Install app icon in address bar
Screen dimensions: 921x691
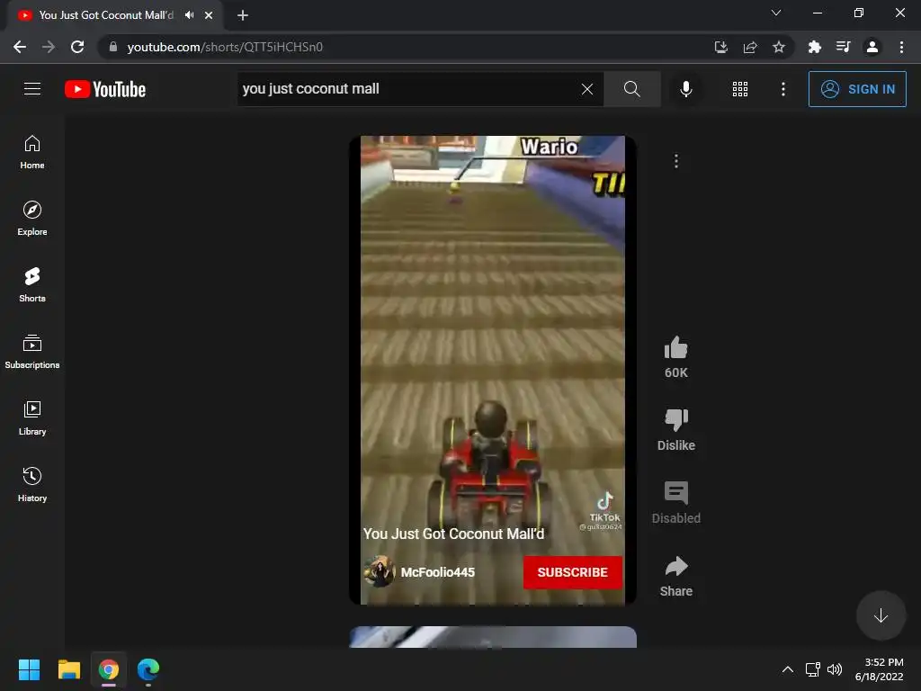pos(720,47)
